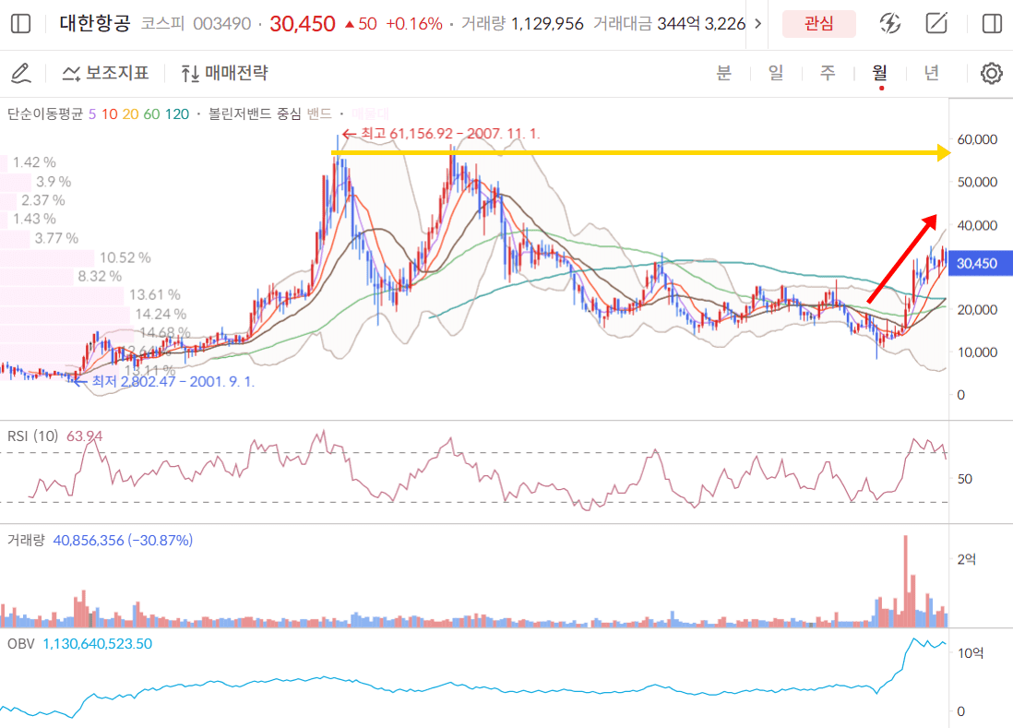
Task: Expand stock info with right chevron
Action: tap(758, 24)
